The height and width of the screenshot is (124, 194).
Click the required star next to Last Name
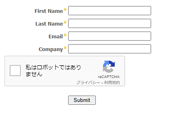click(x=65, y=22)
